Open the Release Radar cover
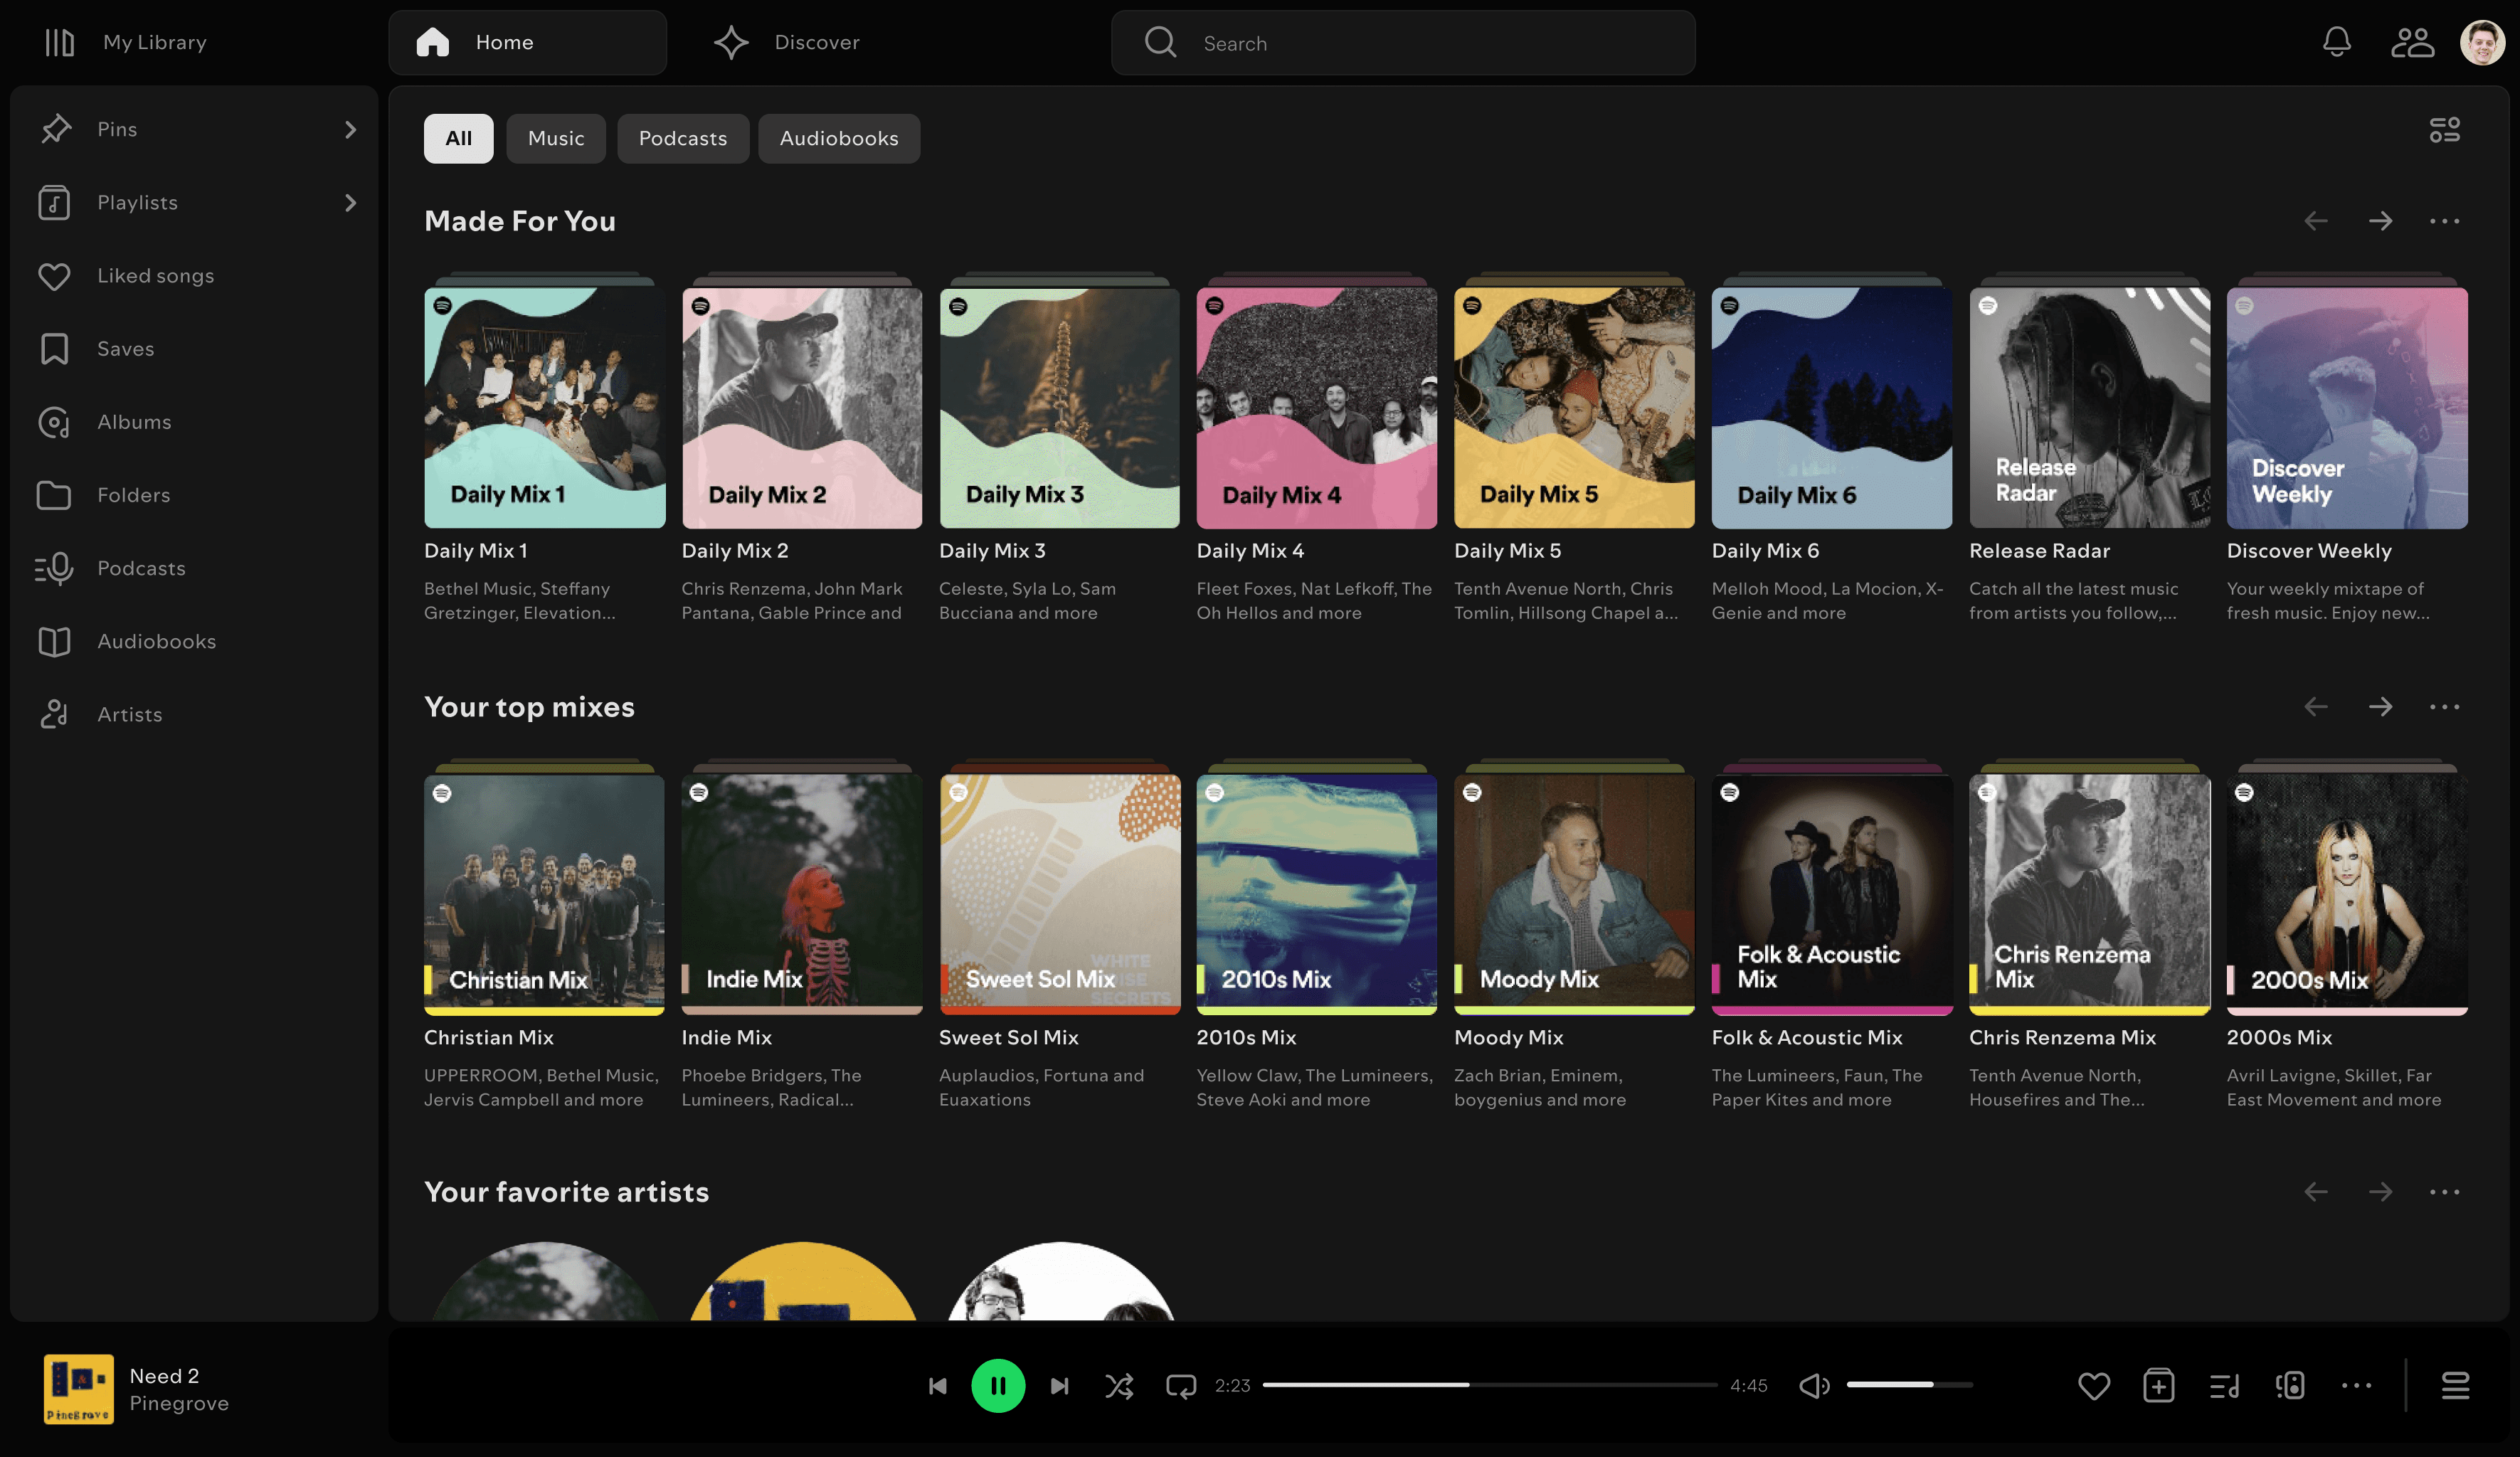Screen dimensions: 2520x1457 [2089, 408]
